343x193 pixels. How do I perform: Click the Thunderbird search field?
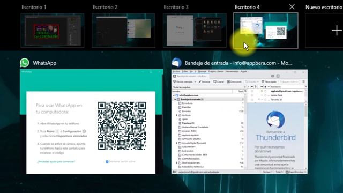(x=289, y=82)
